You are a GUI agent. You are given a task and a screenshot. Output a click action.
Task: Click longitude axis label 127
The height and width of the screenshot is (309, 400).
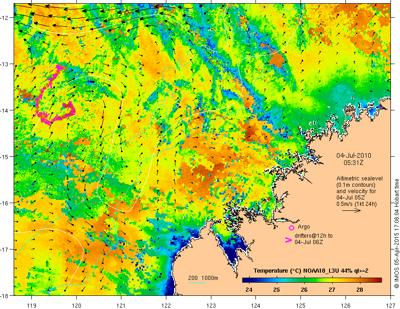pyautogui.click(x=390, y=305)
